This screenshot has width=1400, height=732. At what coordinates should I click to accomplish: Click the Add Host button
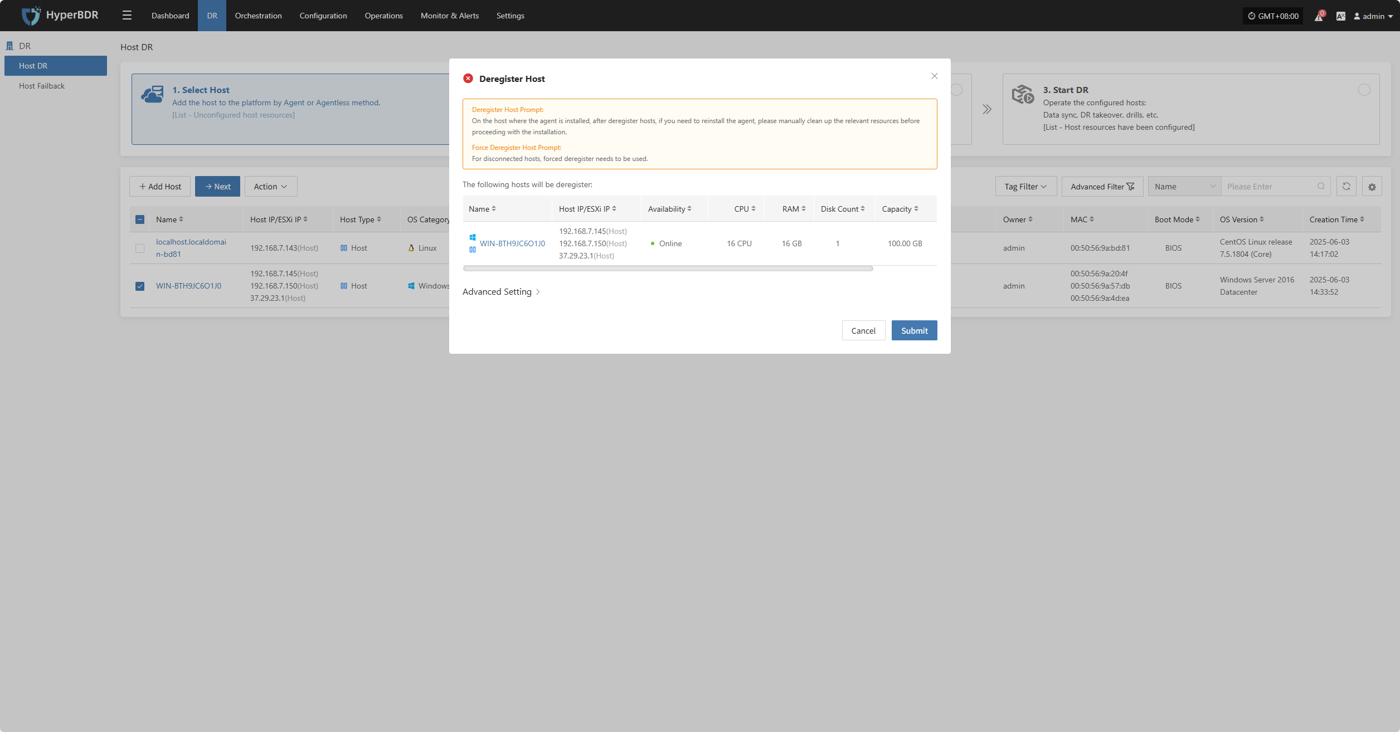(160, 187)
